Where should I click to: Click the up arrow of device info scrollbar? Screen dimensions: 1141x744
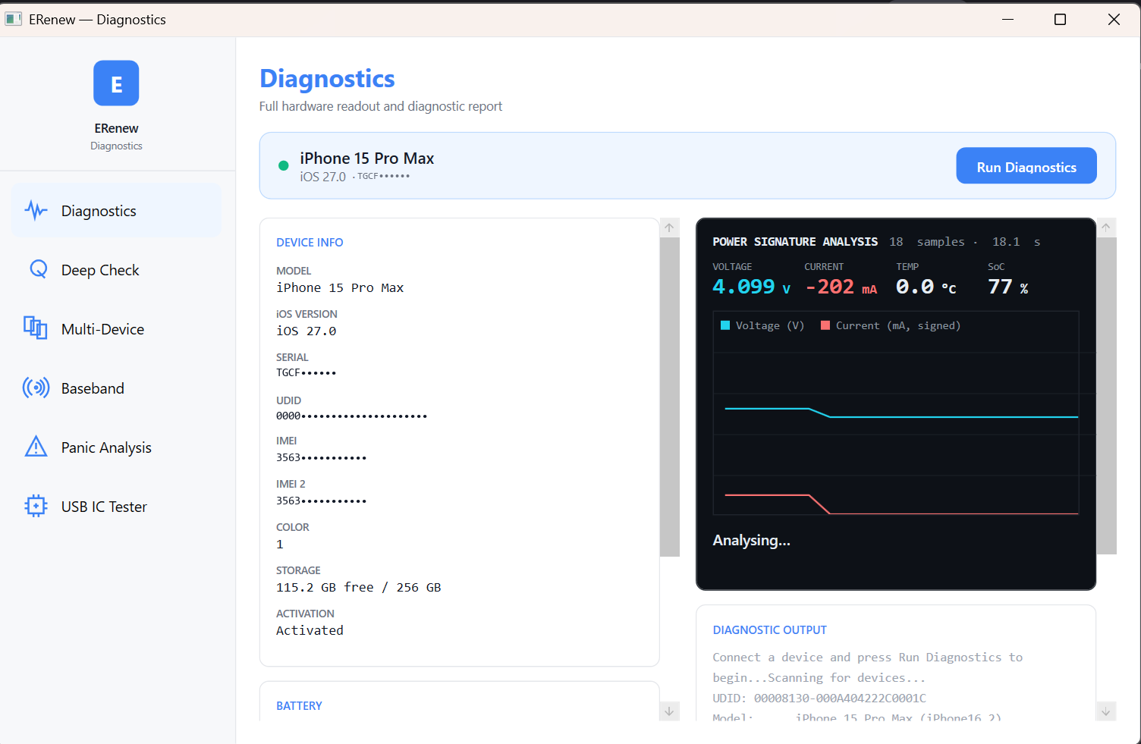point(669,228)
